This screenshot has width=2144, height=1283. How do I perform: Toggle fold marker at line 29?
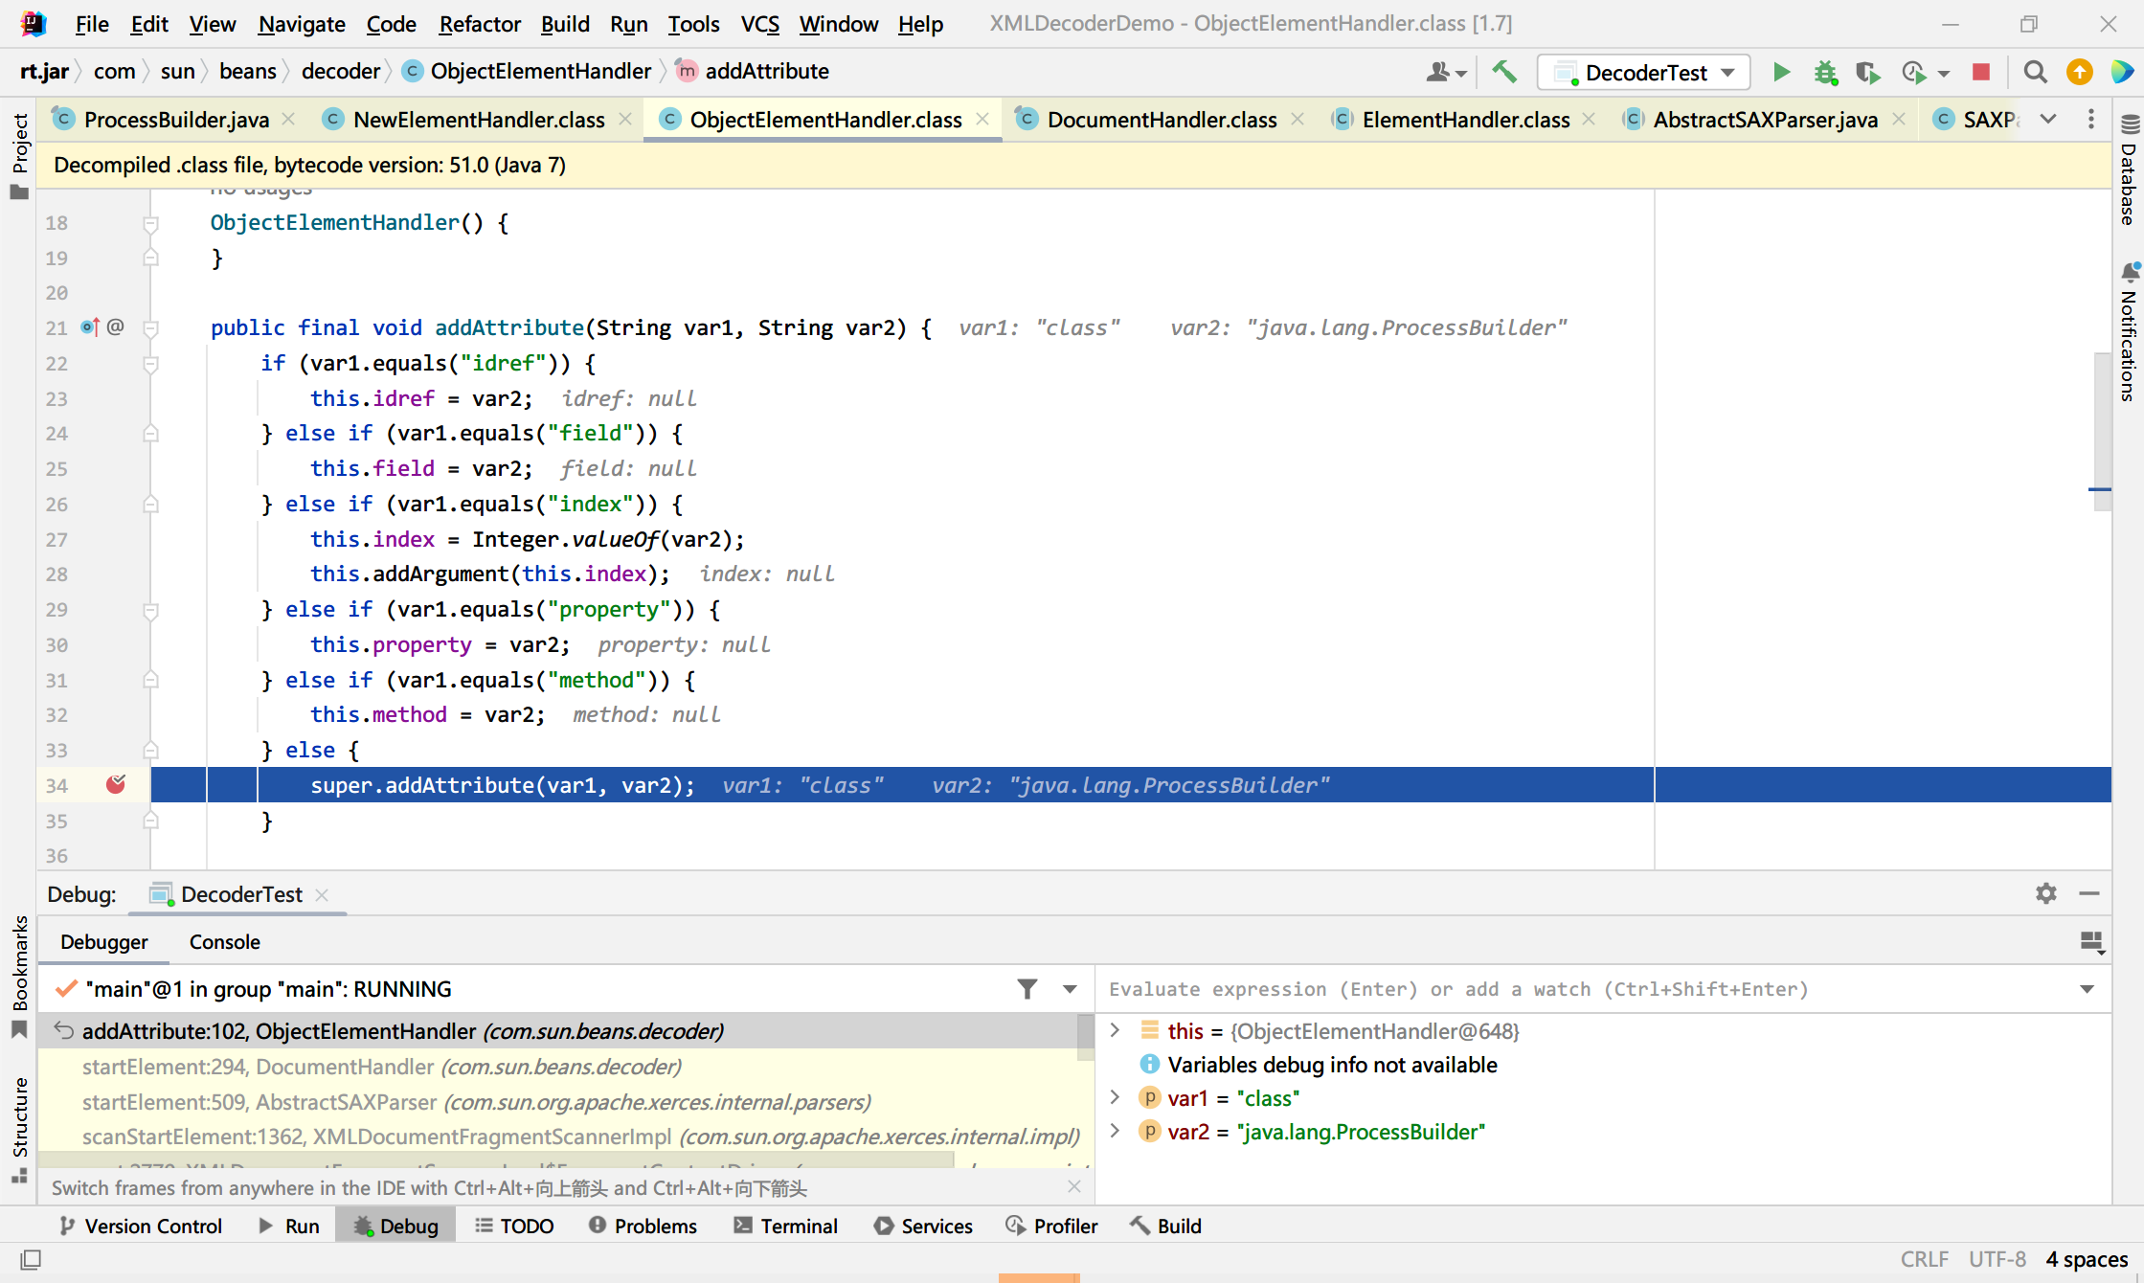click(x=150, y=610)
